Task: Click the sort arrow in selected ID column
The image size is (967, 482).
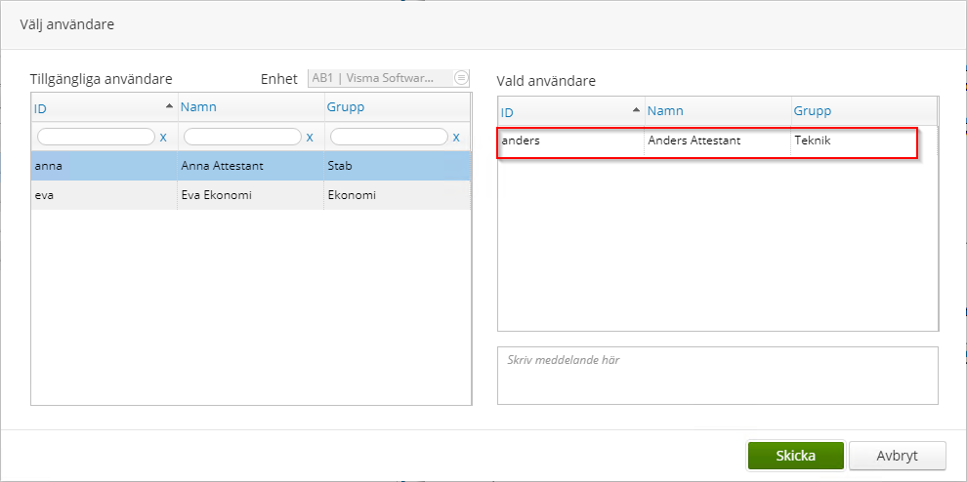Action: click(637, 110)
